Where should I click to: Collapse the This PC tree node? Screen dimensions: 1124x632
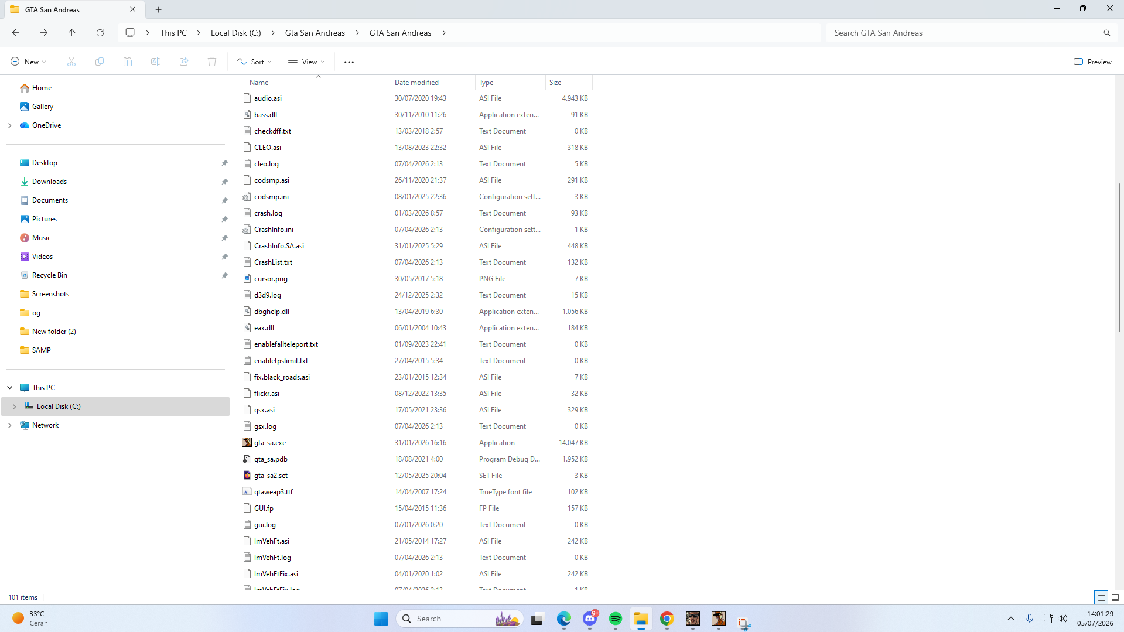click(10, 388)
